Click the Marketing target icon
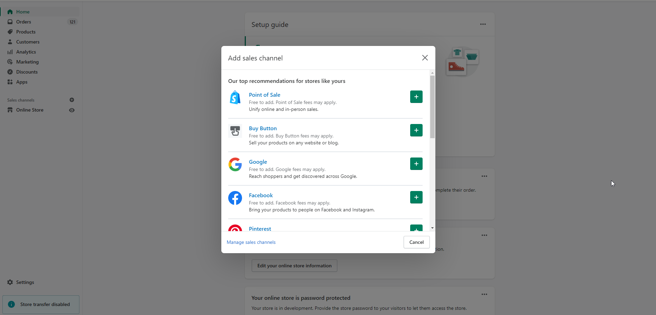656x315 pixels. tap(10, 62)
